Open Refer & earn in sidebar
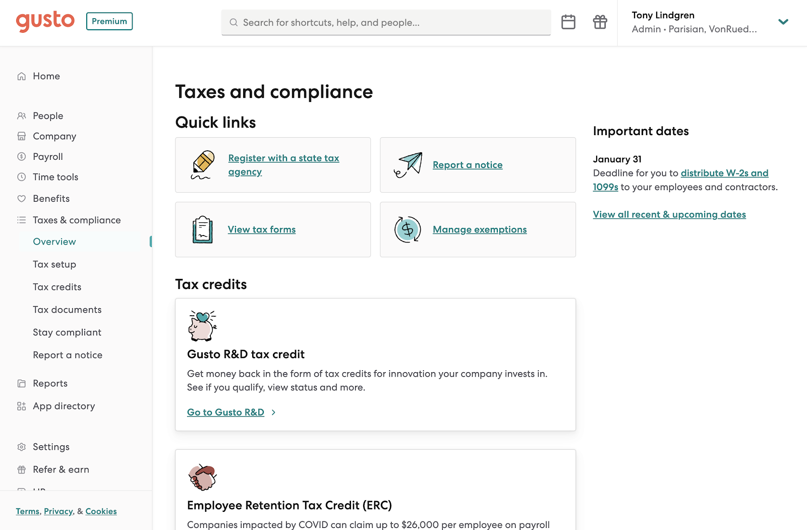 [x=61, y=469]
